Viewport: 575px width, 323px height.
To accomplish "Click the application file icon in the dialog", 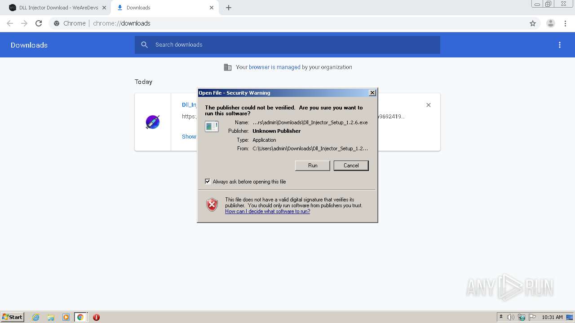I will coord(212,127).
